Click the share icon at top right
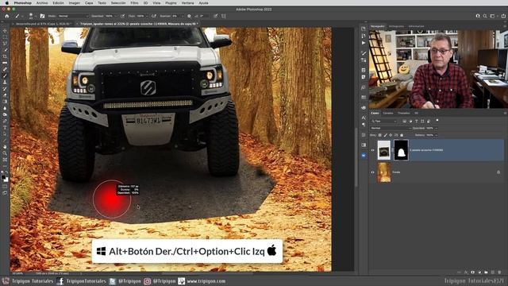 [x=503, y=16]
